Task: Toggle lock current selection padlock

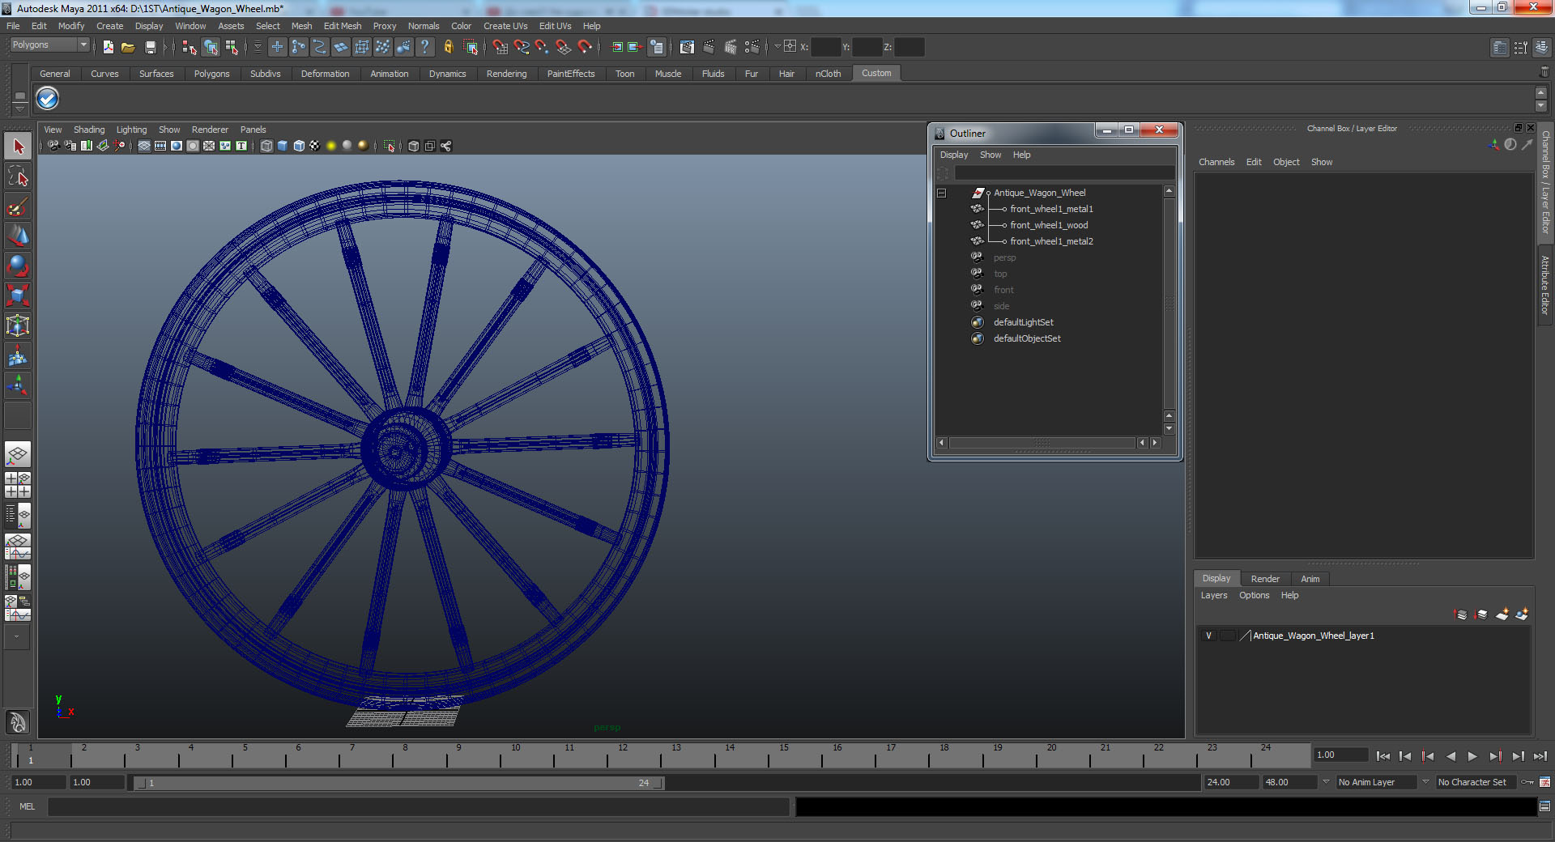Action: (x=448, y=47)
